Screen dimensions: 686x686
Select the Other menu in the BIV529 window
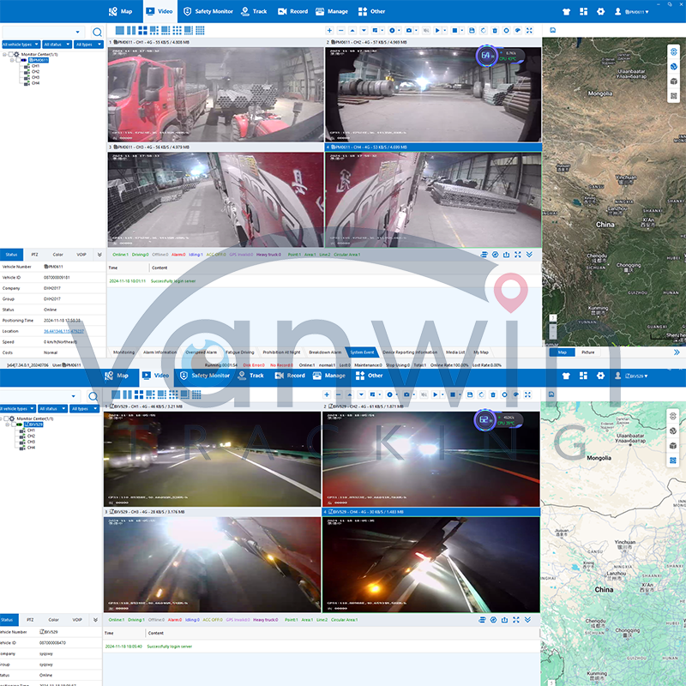tap(370, 376)
